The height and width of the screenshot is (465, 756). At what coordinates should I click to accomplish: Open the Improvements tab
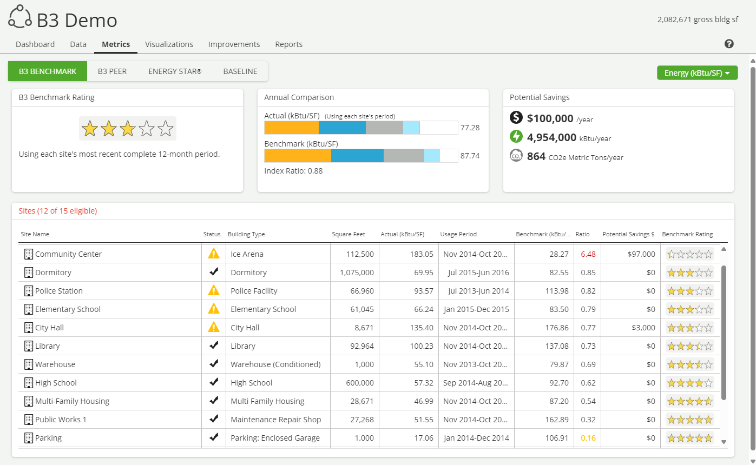coord(234,44)
